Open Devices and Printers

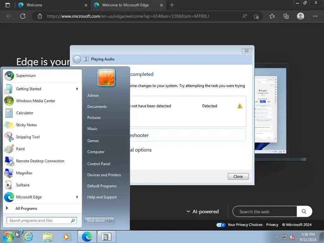pyautogui.click(x=104, y=175)
